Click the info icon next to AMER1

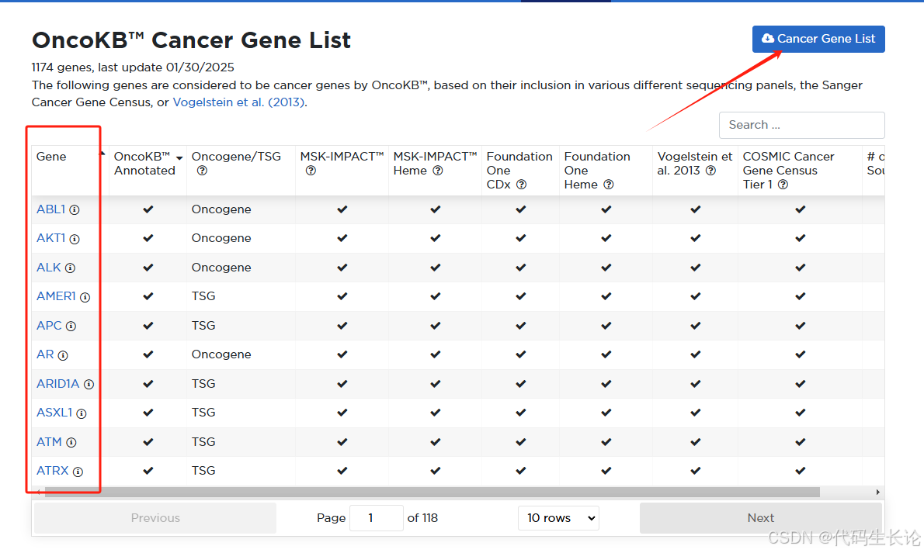[x=85, y=297]
